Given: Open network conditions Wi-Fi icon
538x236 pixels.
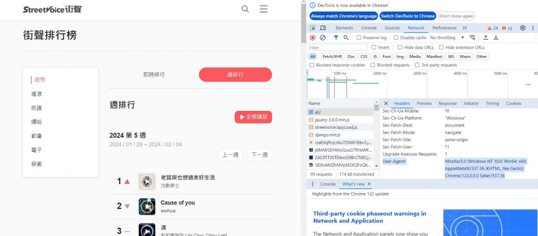Looking at the screenshot, I should (x=472, y=38).
